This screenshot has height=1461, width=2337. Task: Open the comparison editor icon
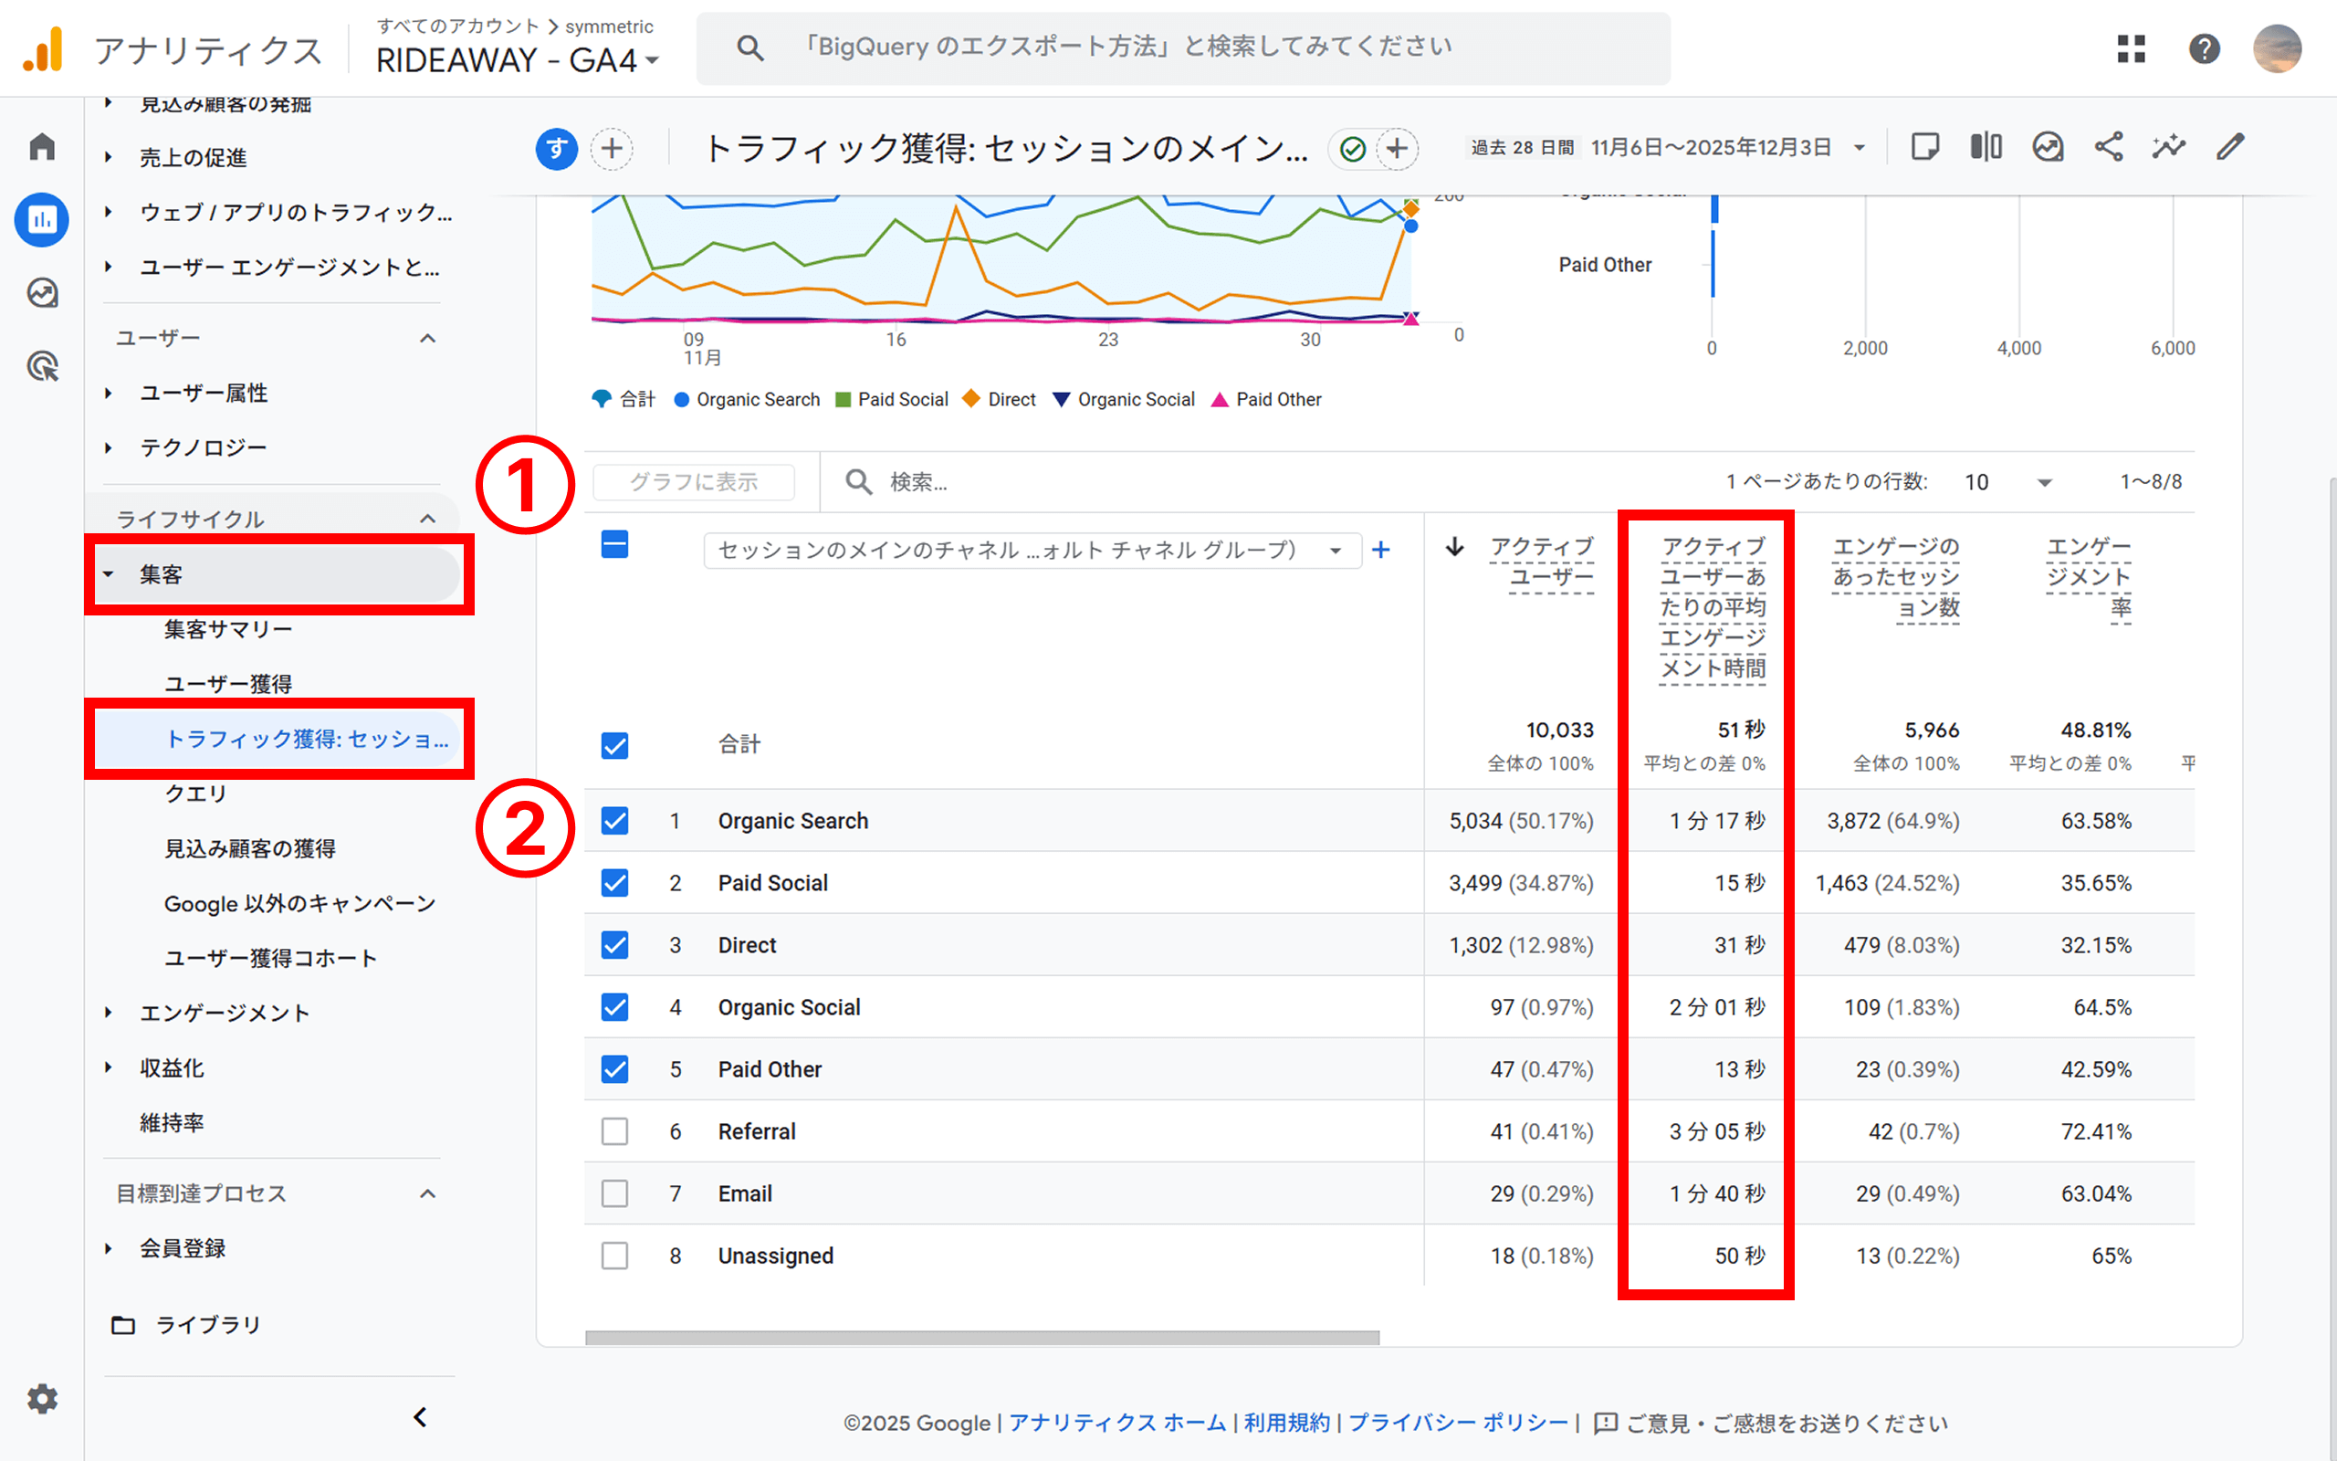coord(1986,147)
